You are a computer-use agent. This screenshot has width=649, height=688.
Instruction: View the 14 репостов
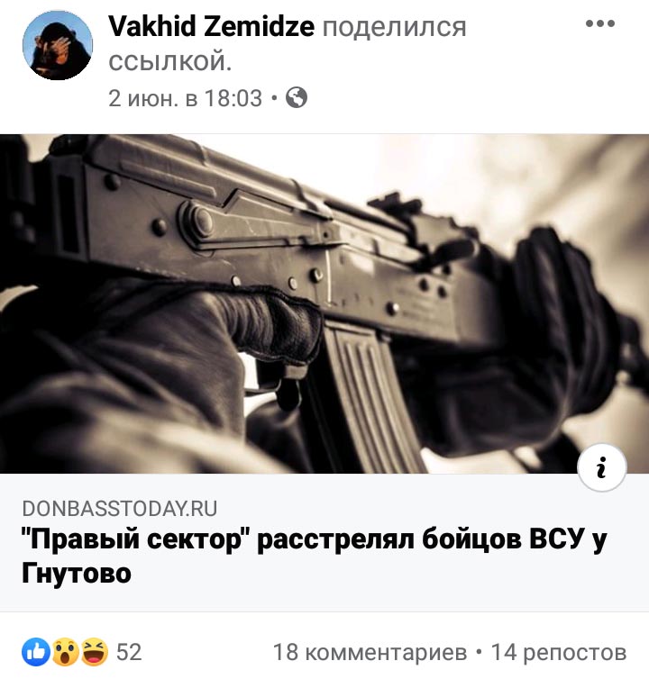tap(559, 652)
